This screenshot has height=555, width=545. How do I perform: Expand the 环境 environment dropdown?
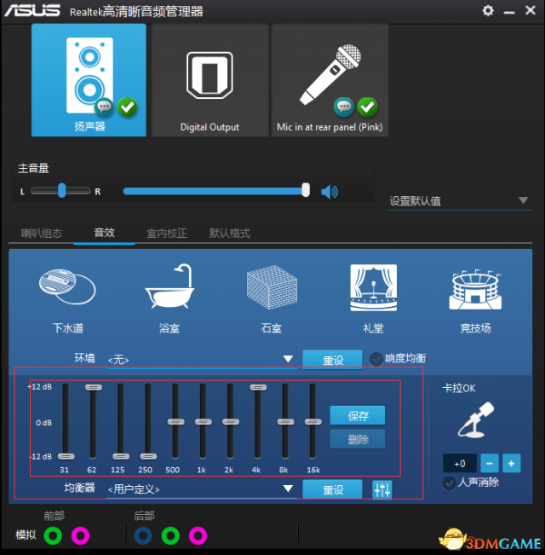tap(288, 360)
